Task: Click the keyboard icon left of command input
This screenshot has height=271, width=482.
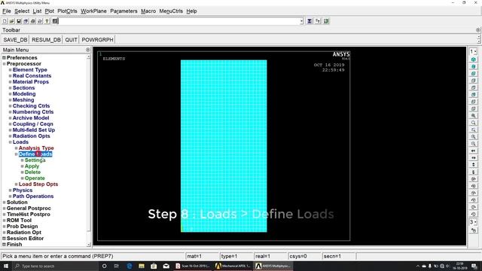Action: [x=55, y=21]
